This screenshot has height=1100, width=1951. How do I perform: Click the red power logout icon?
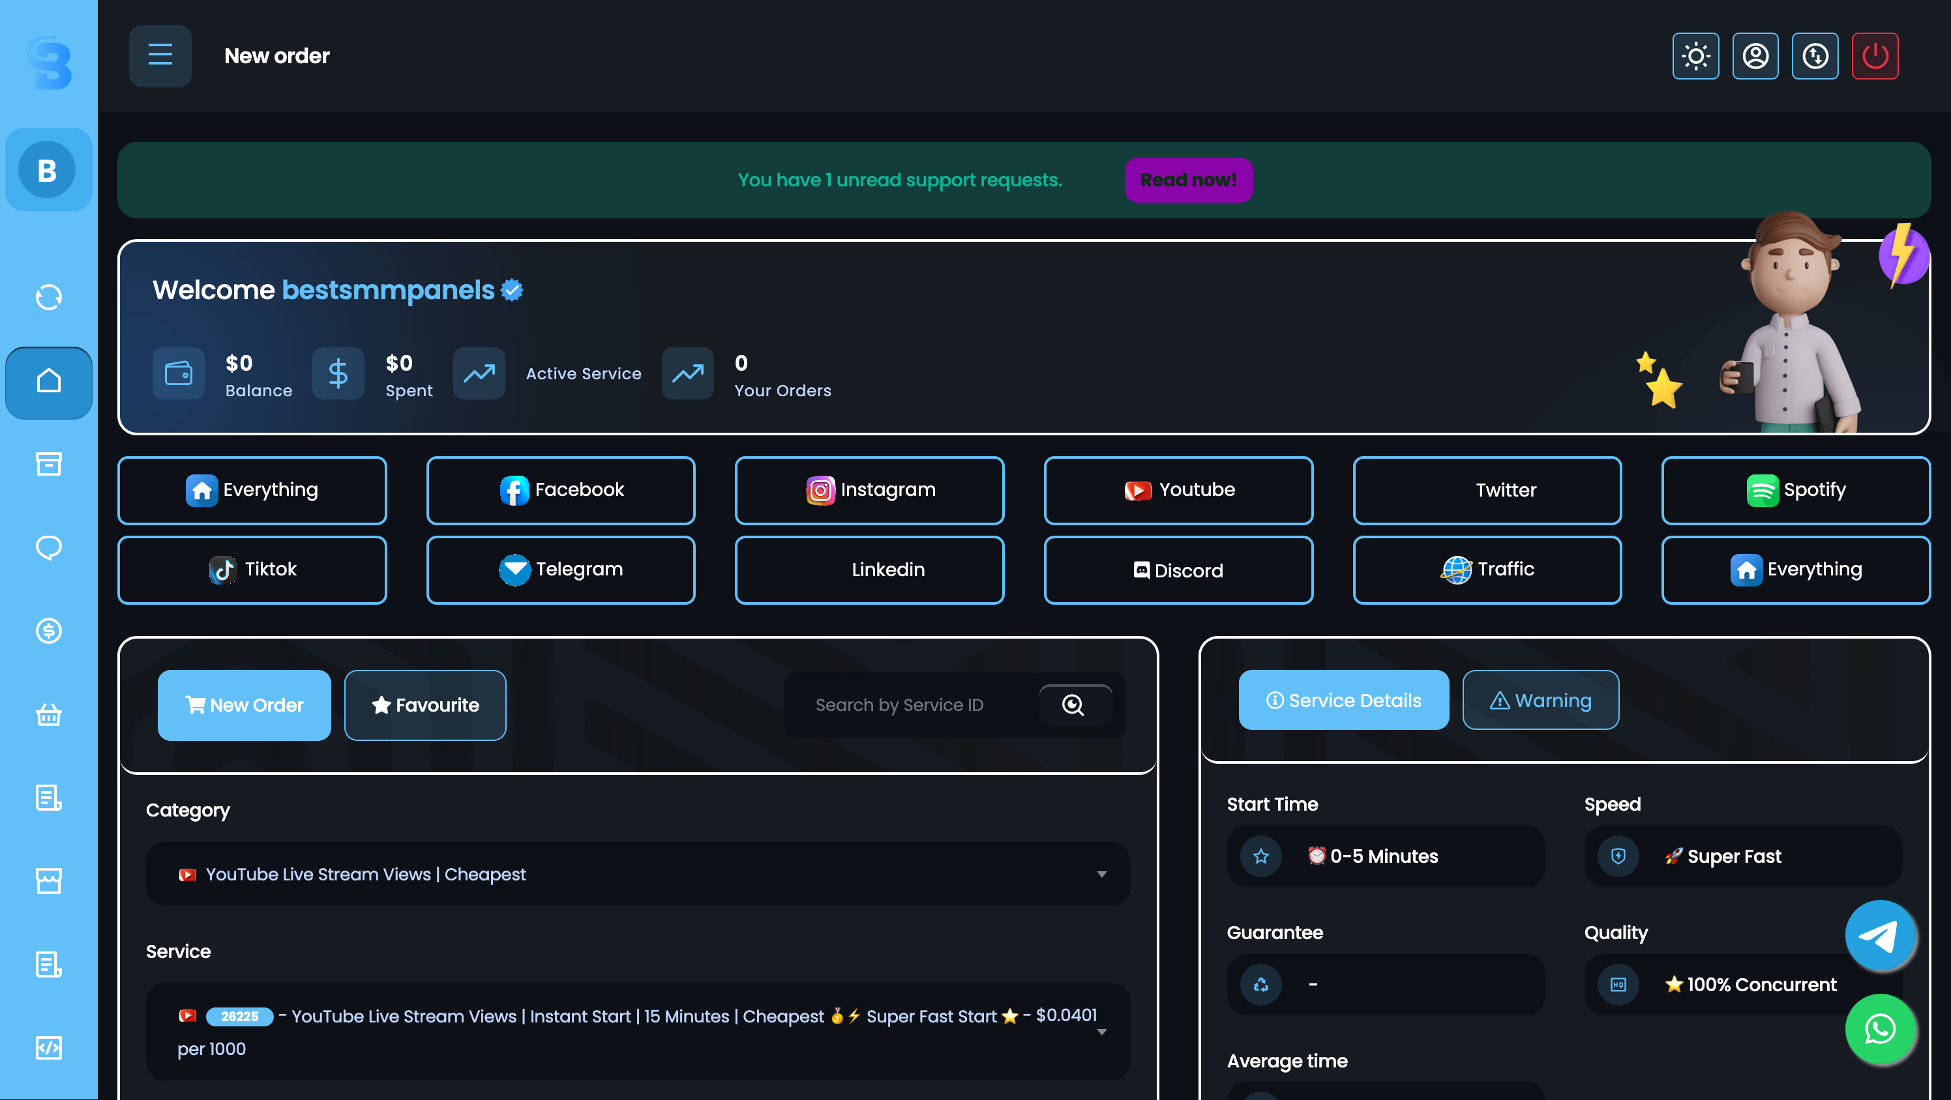pyautogui.click(x=1875, y=56)
